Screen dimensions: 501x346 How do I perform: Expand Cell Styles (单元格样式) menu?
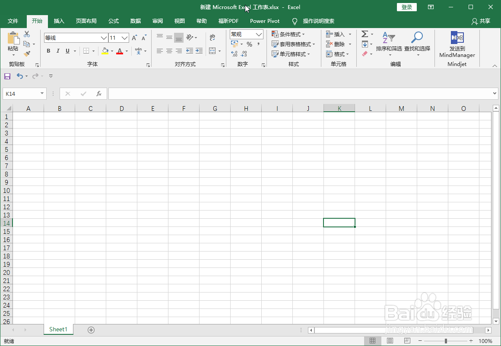point(291,54)
